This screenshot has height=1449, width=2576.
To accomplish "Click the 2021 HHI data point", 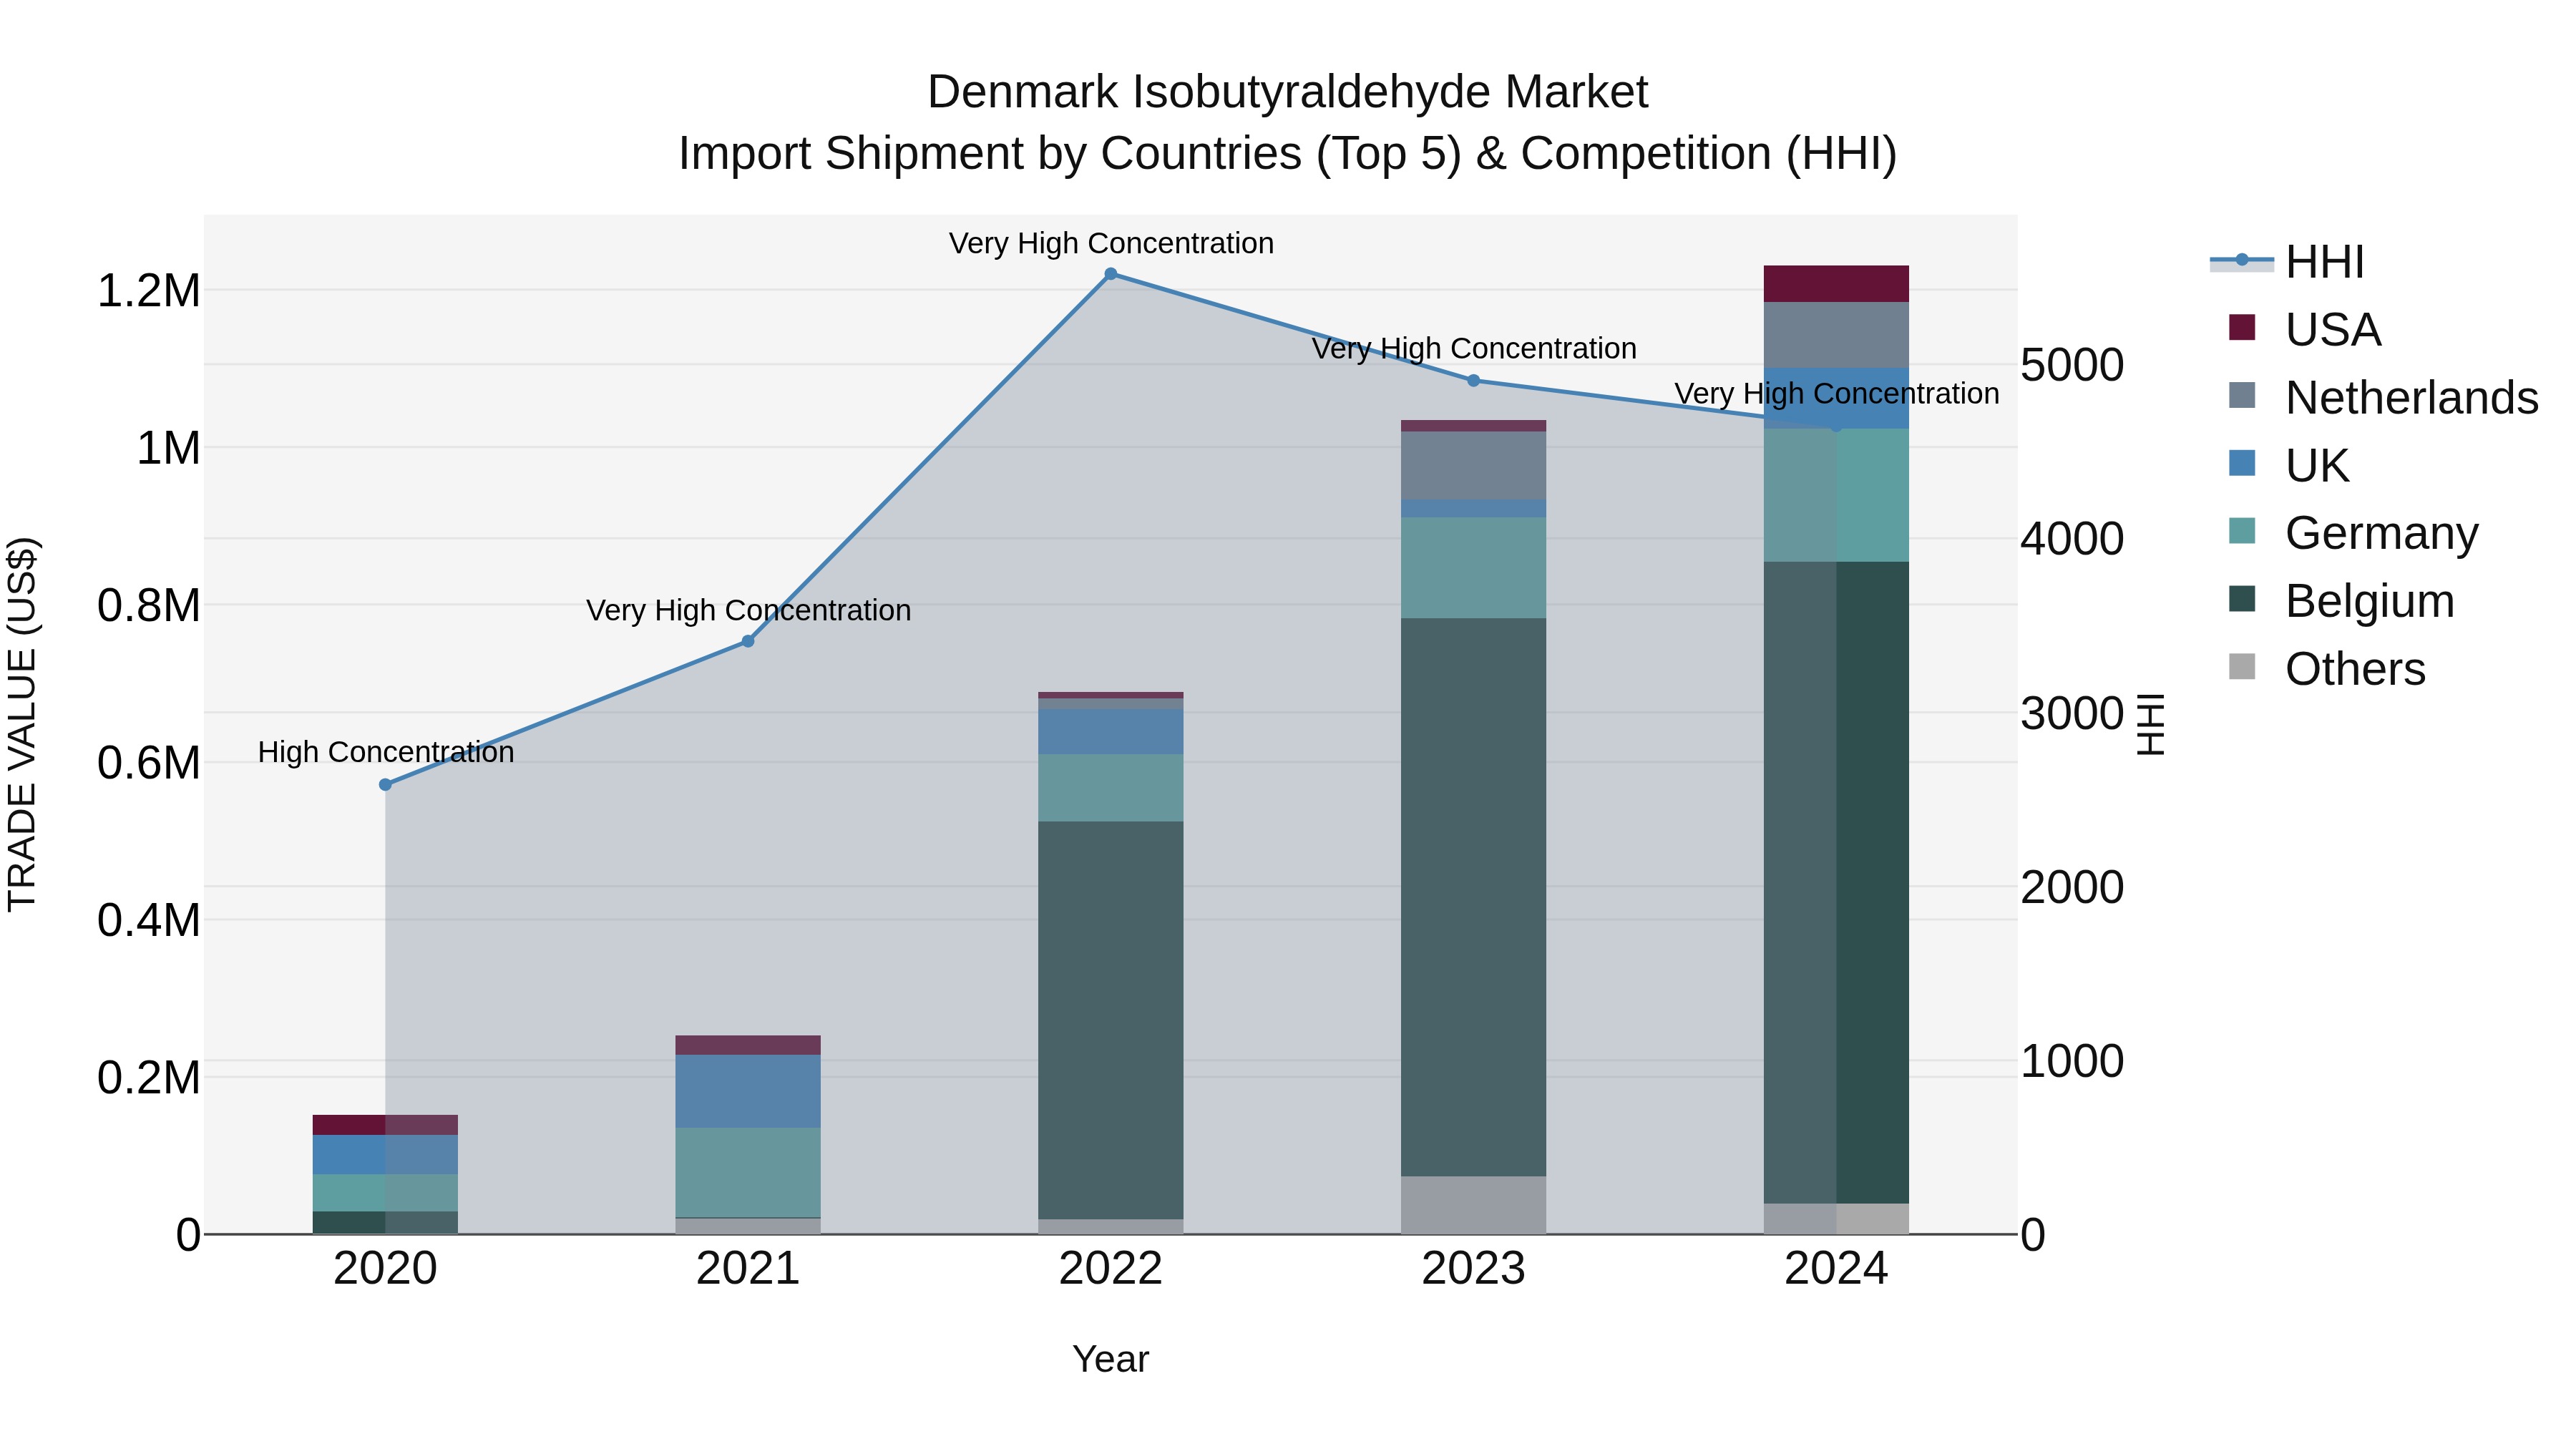I will [x=748, y=642].
